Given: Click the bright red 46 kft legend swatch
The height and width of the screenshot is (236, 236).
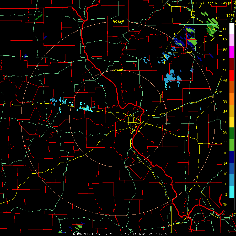Looking at the screenshot, I should coord(232,76).
